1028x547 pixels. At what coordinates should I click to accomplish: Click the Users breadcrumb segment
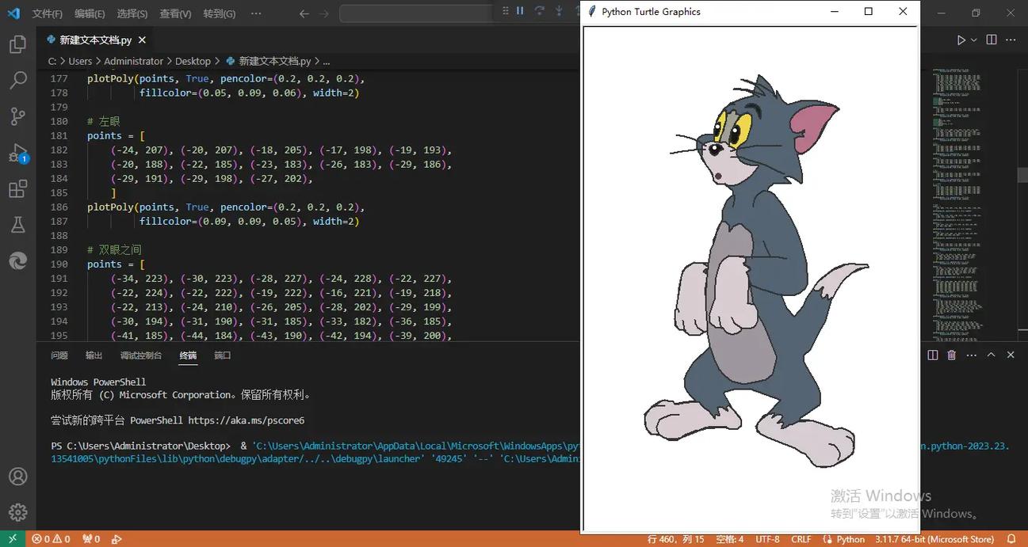80,61
